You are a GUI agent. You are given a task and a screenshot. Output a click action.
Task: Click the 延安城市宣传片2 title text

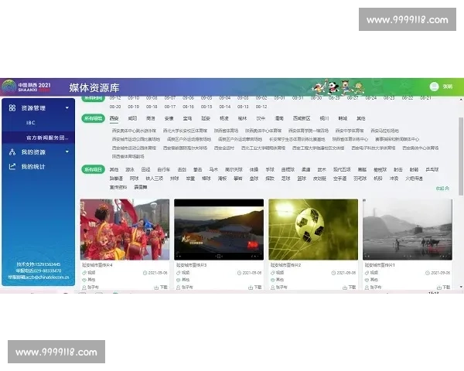(285, 265)
